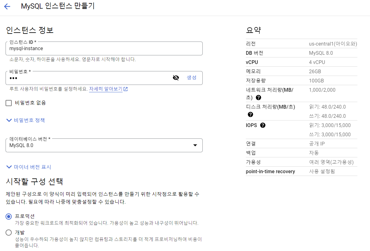Click the 시작할 구성 선택 heading
This screenshot has width=370, height=251.
coord(35,181)
